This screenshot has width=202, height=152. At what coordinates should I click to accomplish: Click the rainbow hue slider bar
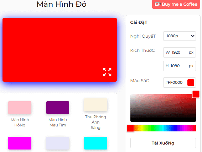[x=163, y=128]
